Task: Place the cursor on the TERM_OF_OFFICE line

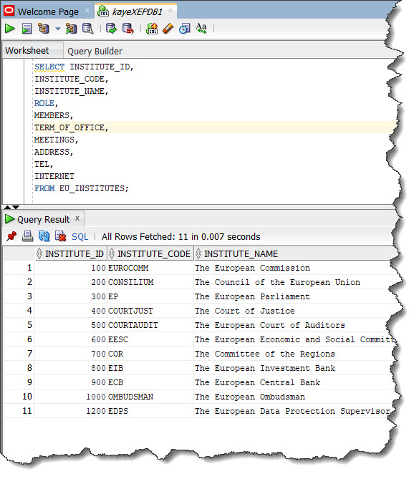Action: [71, 127]
